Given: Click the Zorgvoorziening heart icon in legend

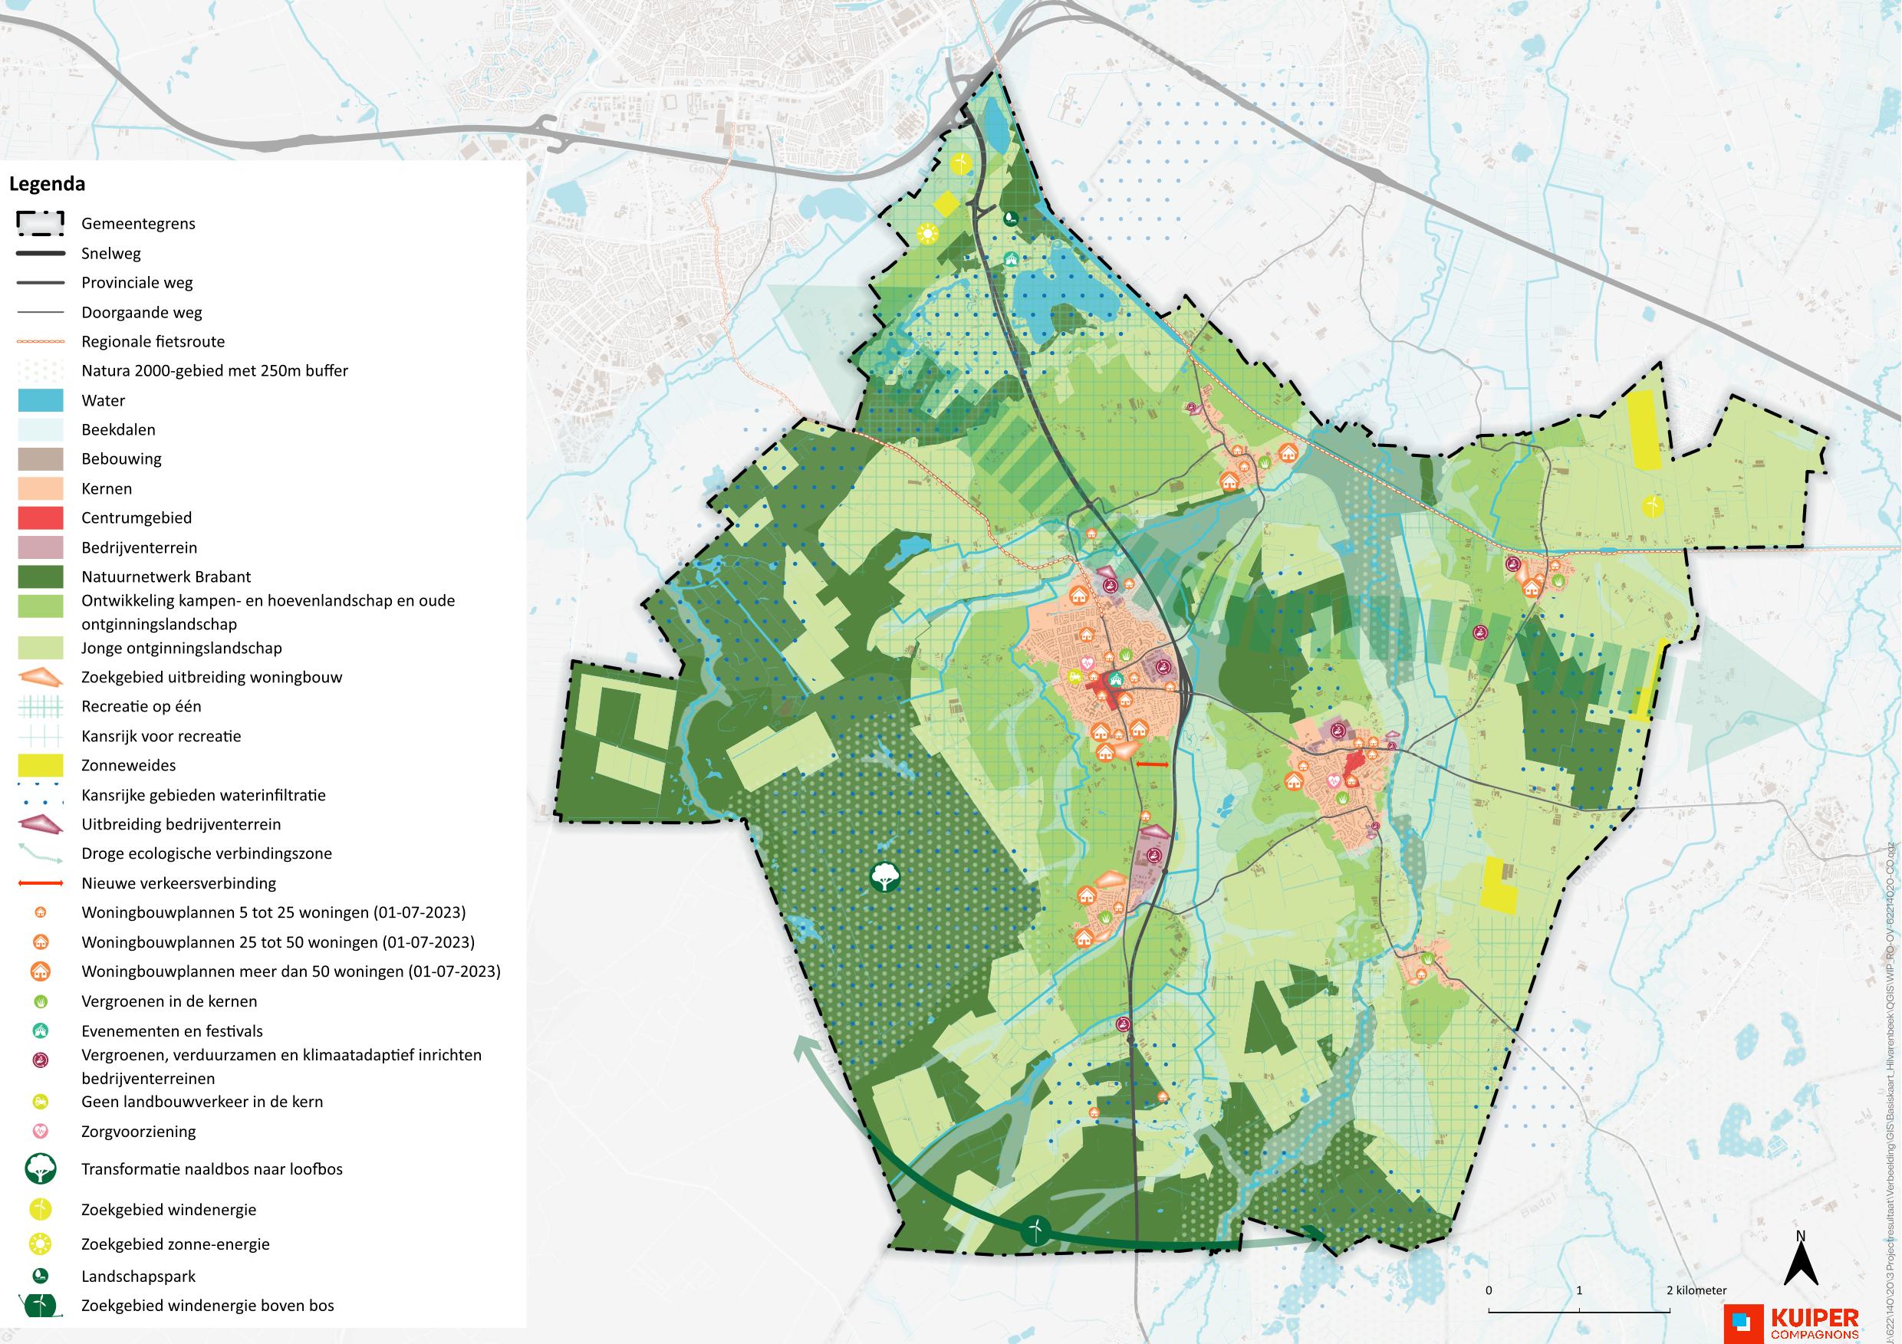Looking at the screenshot, I should point(41,1131).
